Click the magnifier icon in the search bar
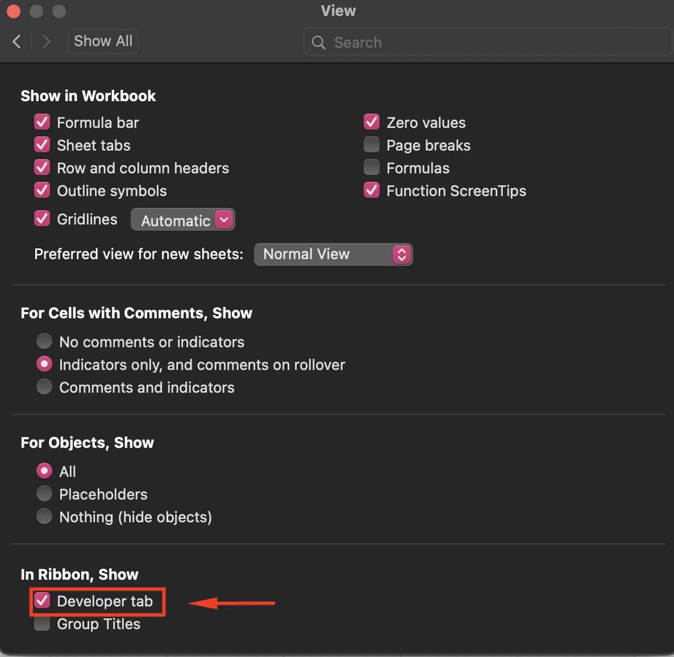Viewport: 674px width, 657px height. [318, 42]
